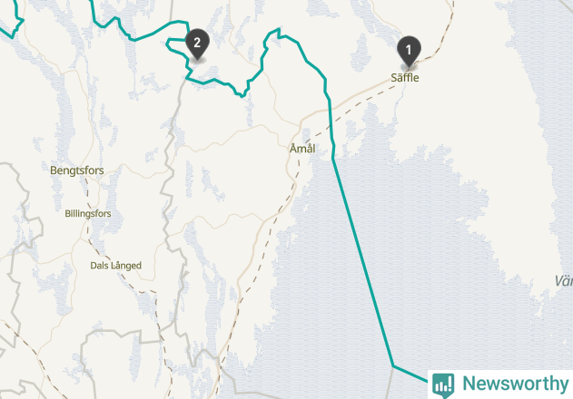The width and height of the screenshot is (573, 399).
Task: Select the Bengtsfors label on map
Action: point(77,170)
